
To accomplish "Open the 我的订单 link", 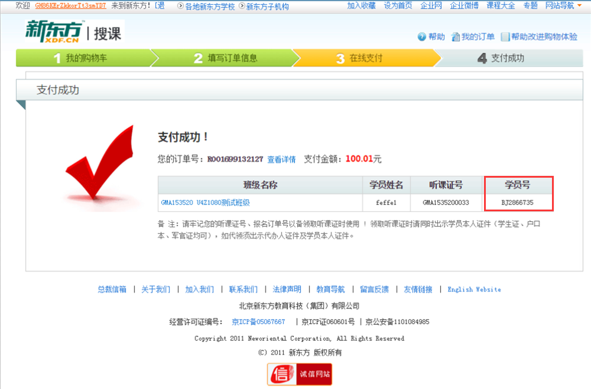I will (478, 37).
